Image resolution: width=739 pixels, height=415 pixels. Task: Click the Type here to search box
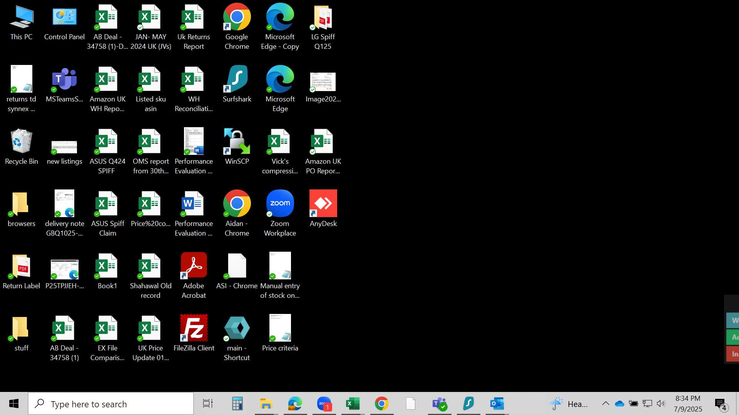111,404
